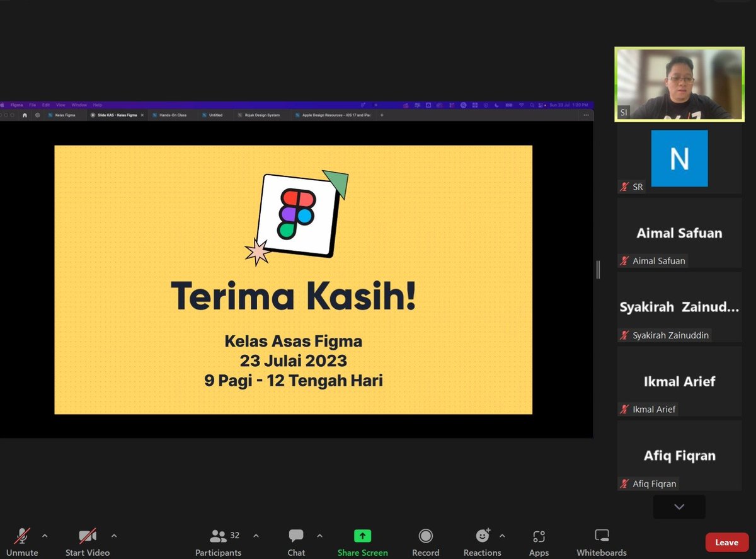Open the Reactions smiley menu
Screen dimensions: 756x559
[483, 536]
